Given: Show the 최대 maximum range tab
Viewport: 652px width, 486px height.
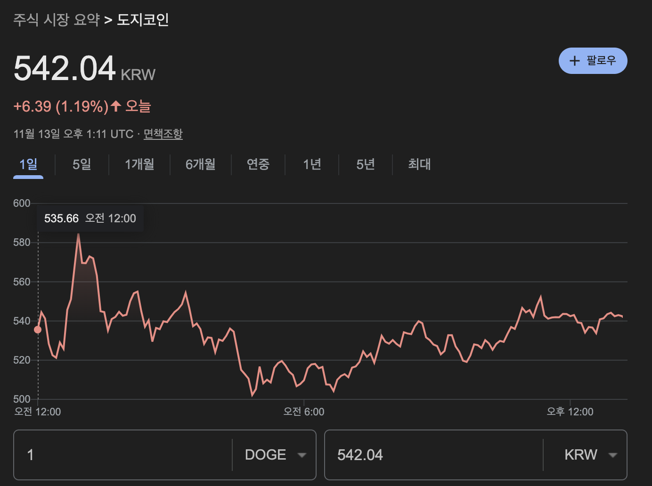Looking at the screenshot, I should [419, 164].
